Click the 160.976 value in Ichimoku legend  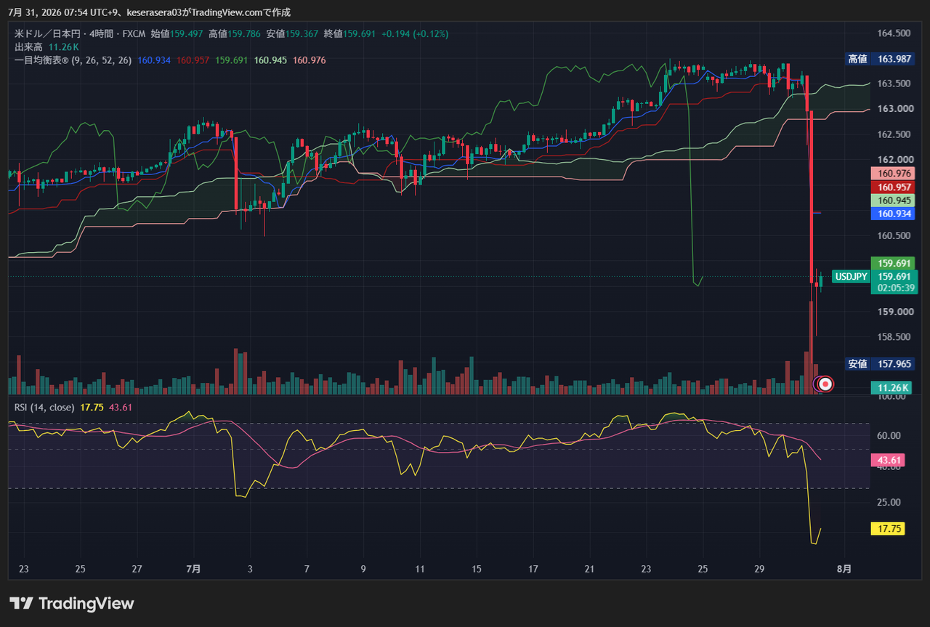pos(310,60)
